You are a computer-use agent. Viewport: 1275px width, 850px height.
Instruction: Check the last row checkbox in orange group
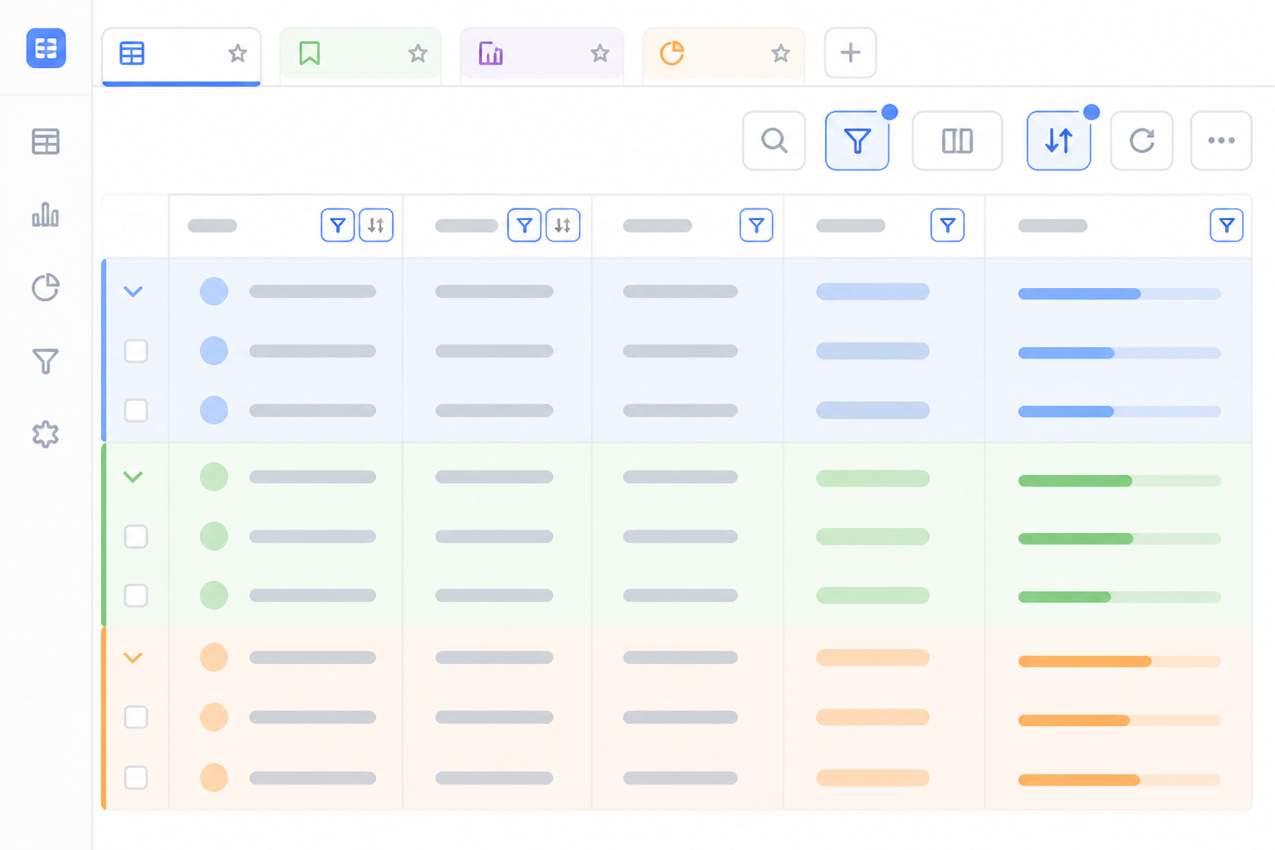[x=136, y=778]
